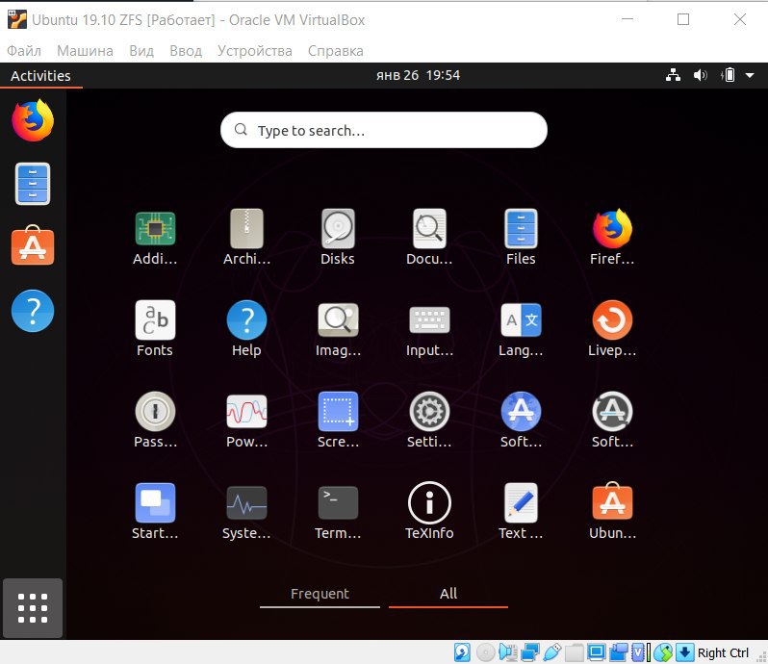Click VirtualBox audio status icon
Viewport: 768px width, 664px height.
(x=508, y=652)
